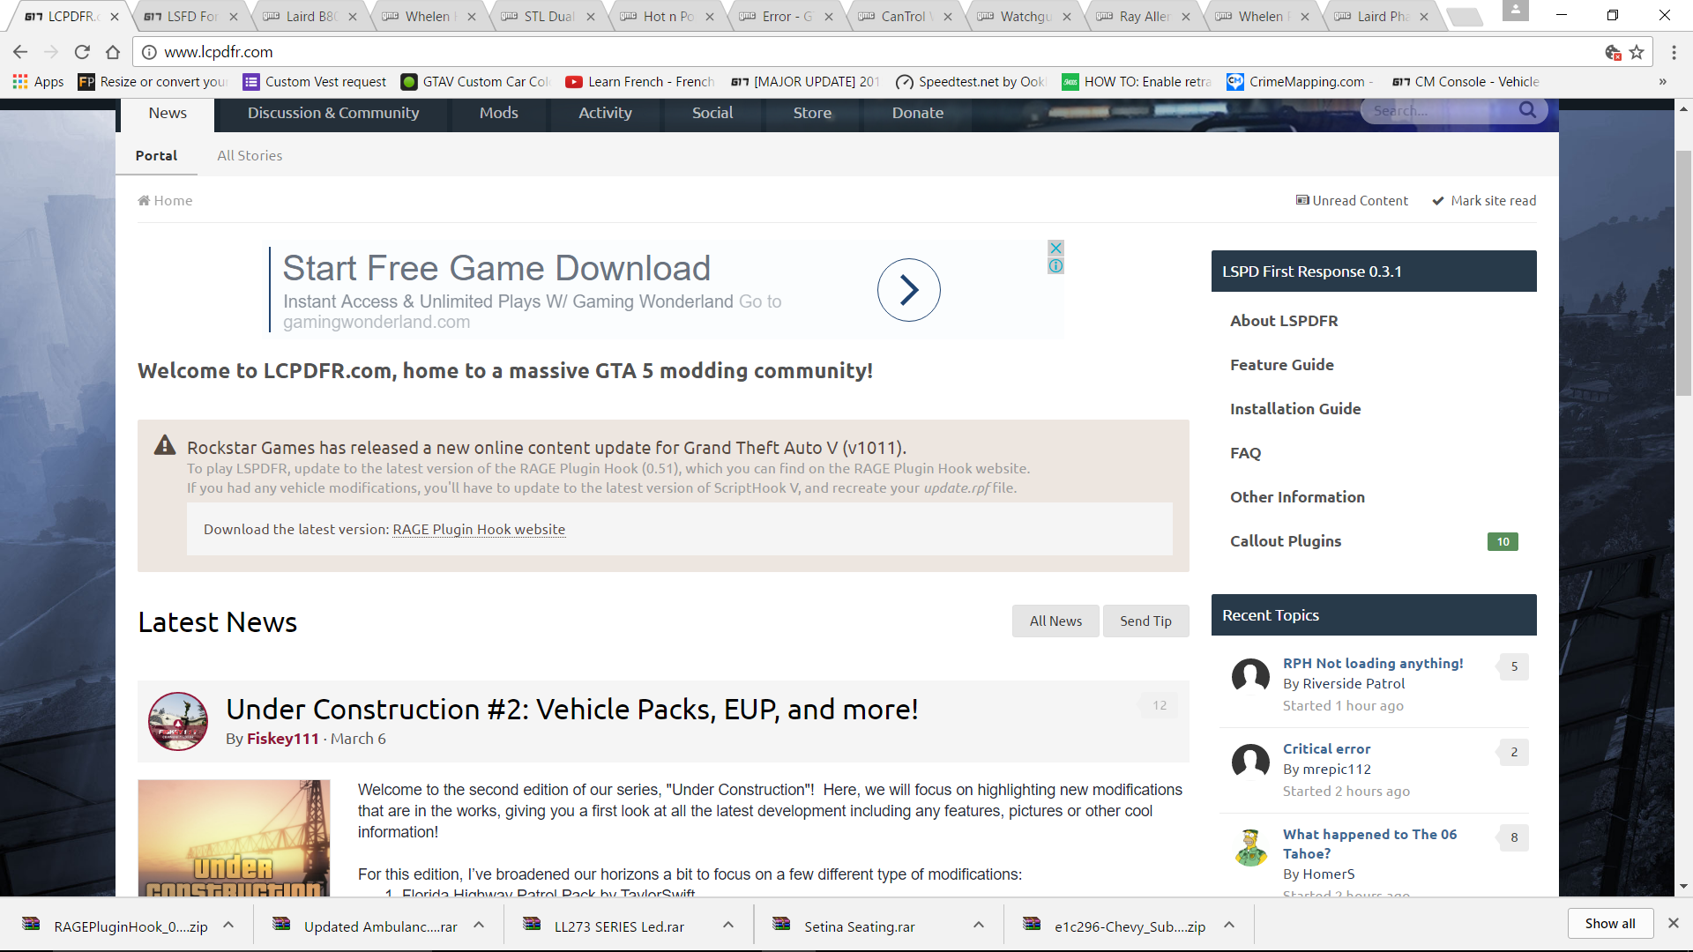Click the browser reload icon
The width and height of the screenshot is (1693, 952).
[x=82, y=52]
